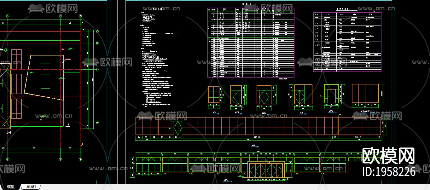The image size is (430, 190).
Task: Click grid axis bubble A on plan
Action: pyautogui.click(x=97, y=122)
